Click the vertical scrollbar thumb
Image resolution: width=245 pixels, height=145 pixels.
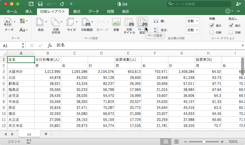pyautogui.click(x=243, y=66)
